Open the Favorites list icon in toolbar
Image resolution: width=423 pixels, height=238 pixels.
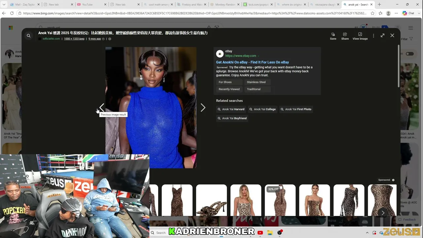[380, 13]
